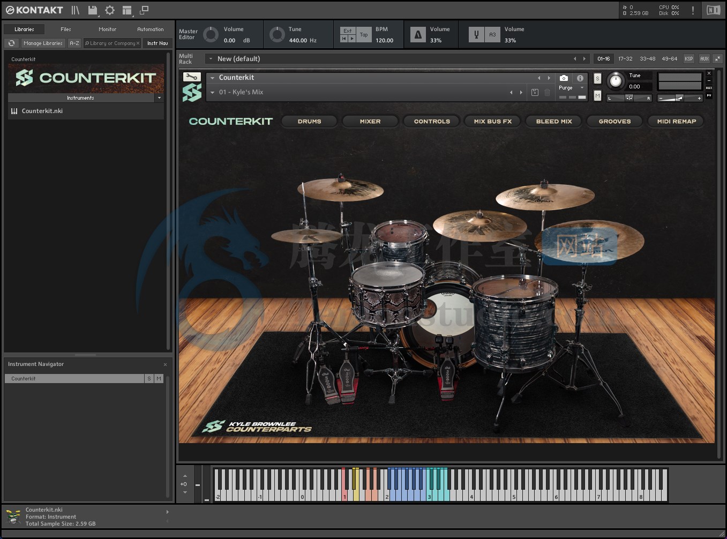Screen dimensions: 727x539
Task: Open the DRUMS page button
Action: [310, 122]
